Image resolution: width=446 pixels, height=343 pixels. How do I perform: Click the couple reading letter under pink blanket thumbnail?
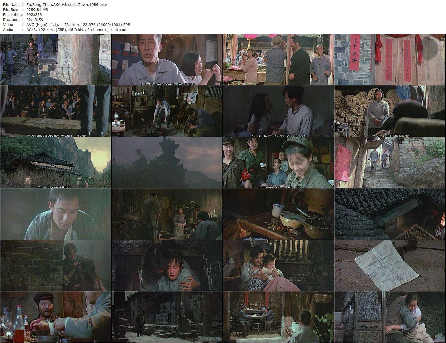click(x=278, y=266)
